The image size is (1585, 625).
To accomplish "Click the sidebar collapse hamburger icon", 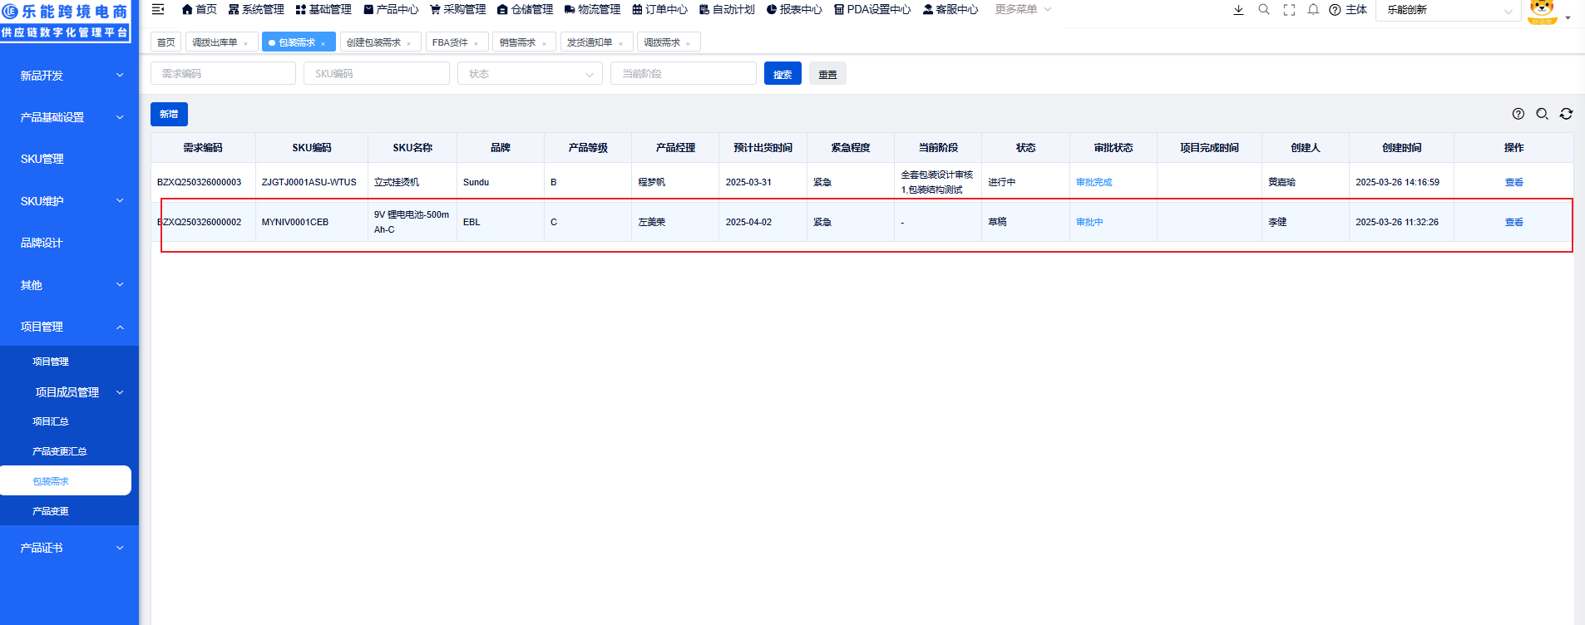I will [x=158, y=9].
